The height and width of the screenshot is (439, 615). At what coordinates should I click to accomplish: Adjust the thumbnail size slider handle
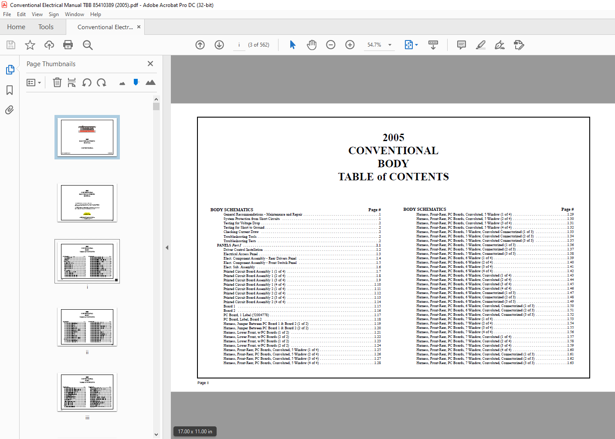(x=136, y=82)
